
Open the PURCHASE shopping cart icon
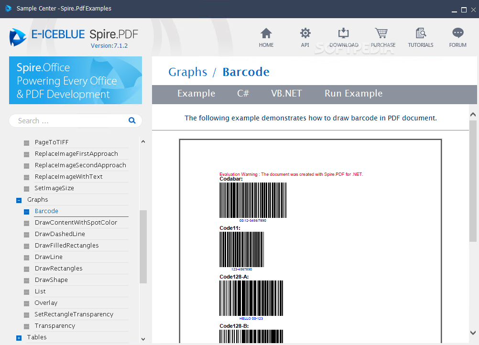coord(381,33)
